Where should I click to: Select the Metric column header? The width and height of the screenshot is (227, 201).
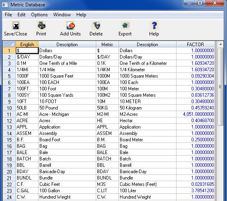click(x=107, y=44)
